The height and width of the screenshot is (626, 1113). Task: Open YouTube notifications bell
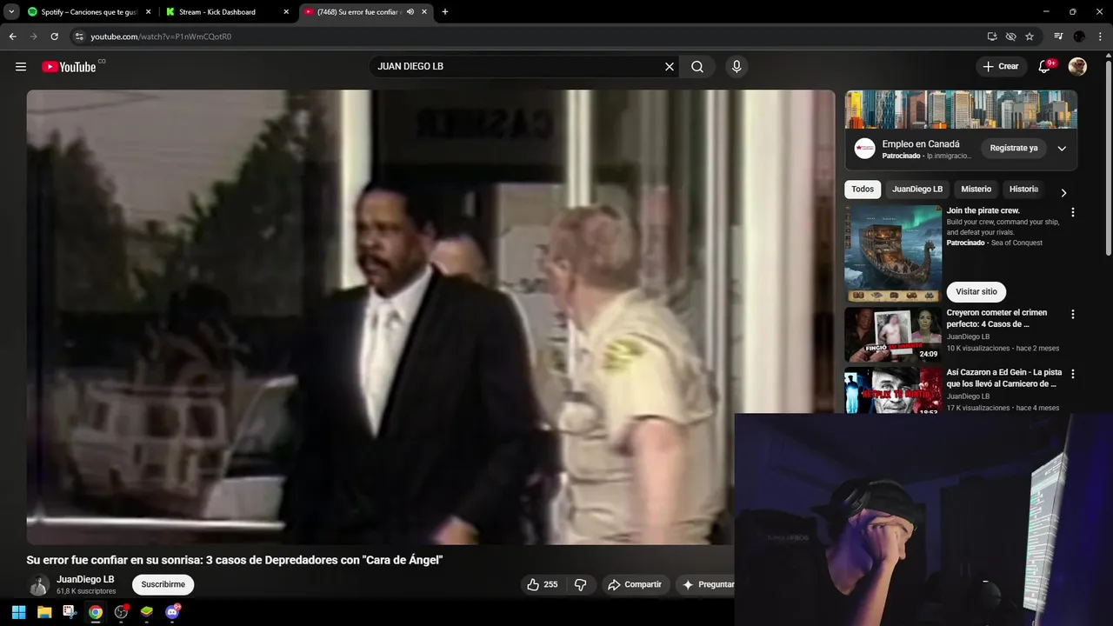click(x=1044, y=67)
